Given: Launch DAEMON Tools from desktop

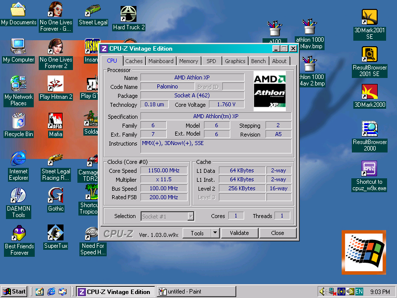Looking at the screenshot, I should click(18, 196).
